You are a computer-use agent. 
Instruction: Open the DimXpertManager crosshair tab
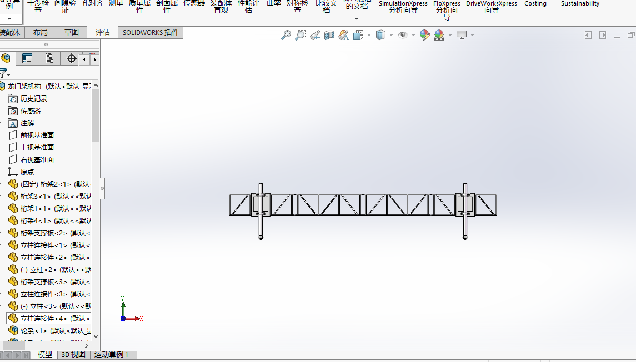(x=71, y=58)
